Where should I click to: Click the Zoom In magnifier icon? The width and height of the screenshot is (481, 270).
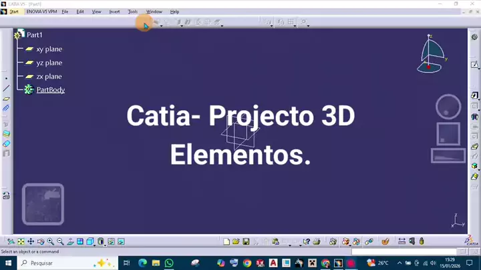pos(51,241)
